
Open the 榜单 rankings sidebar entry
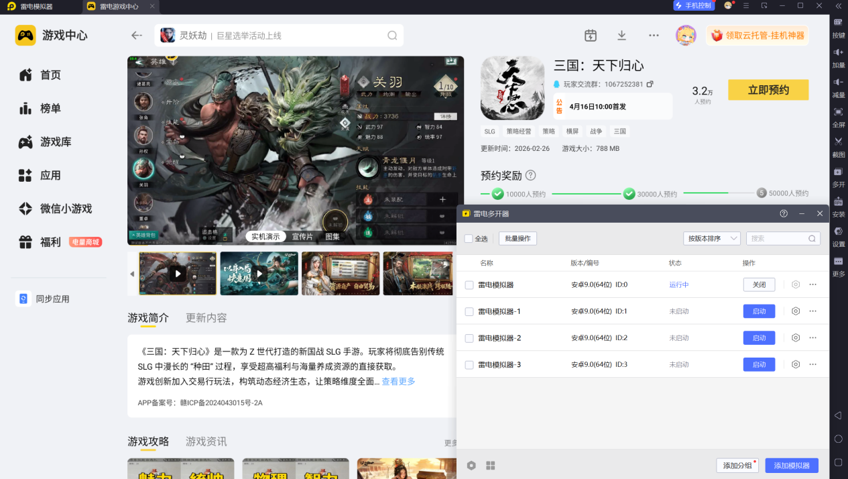40,109
